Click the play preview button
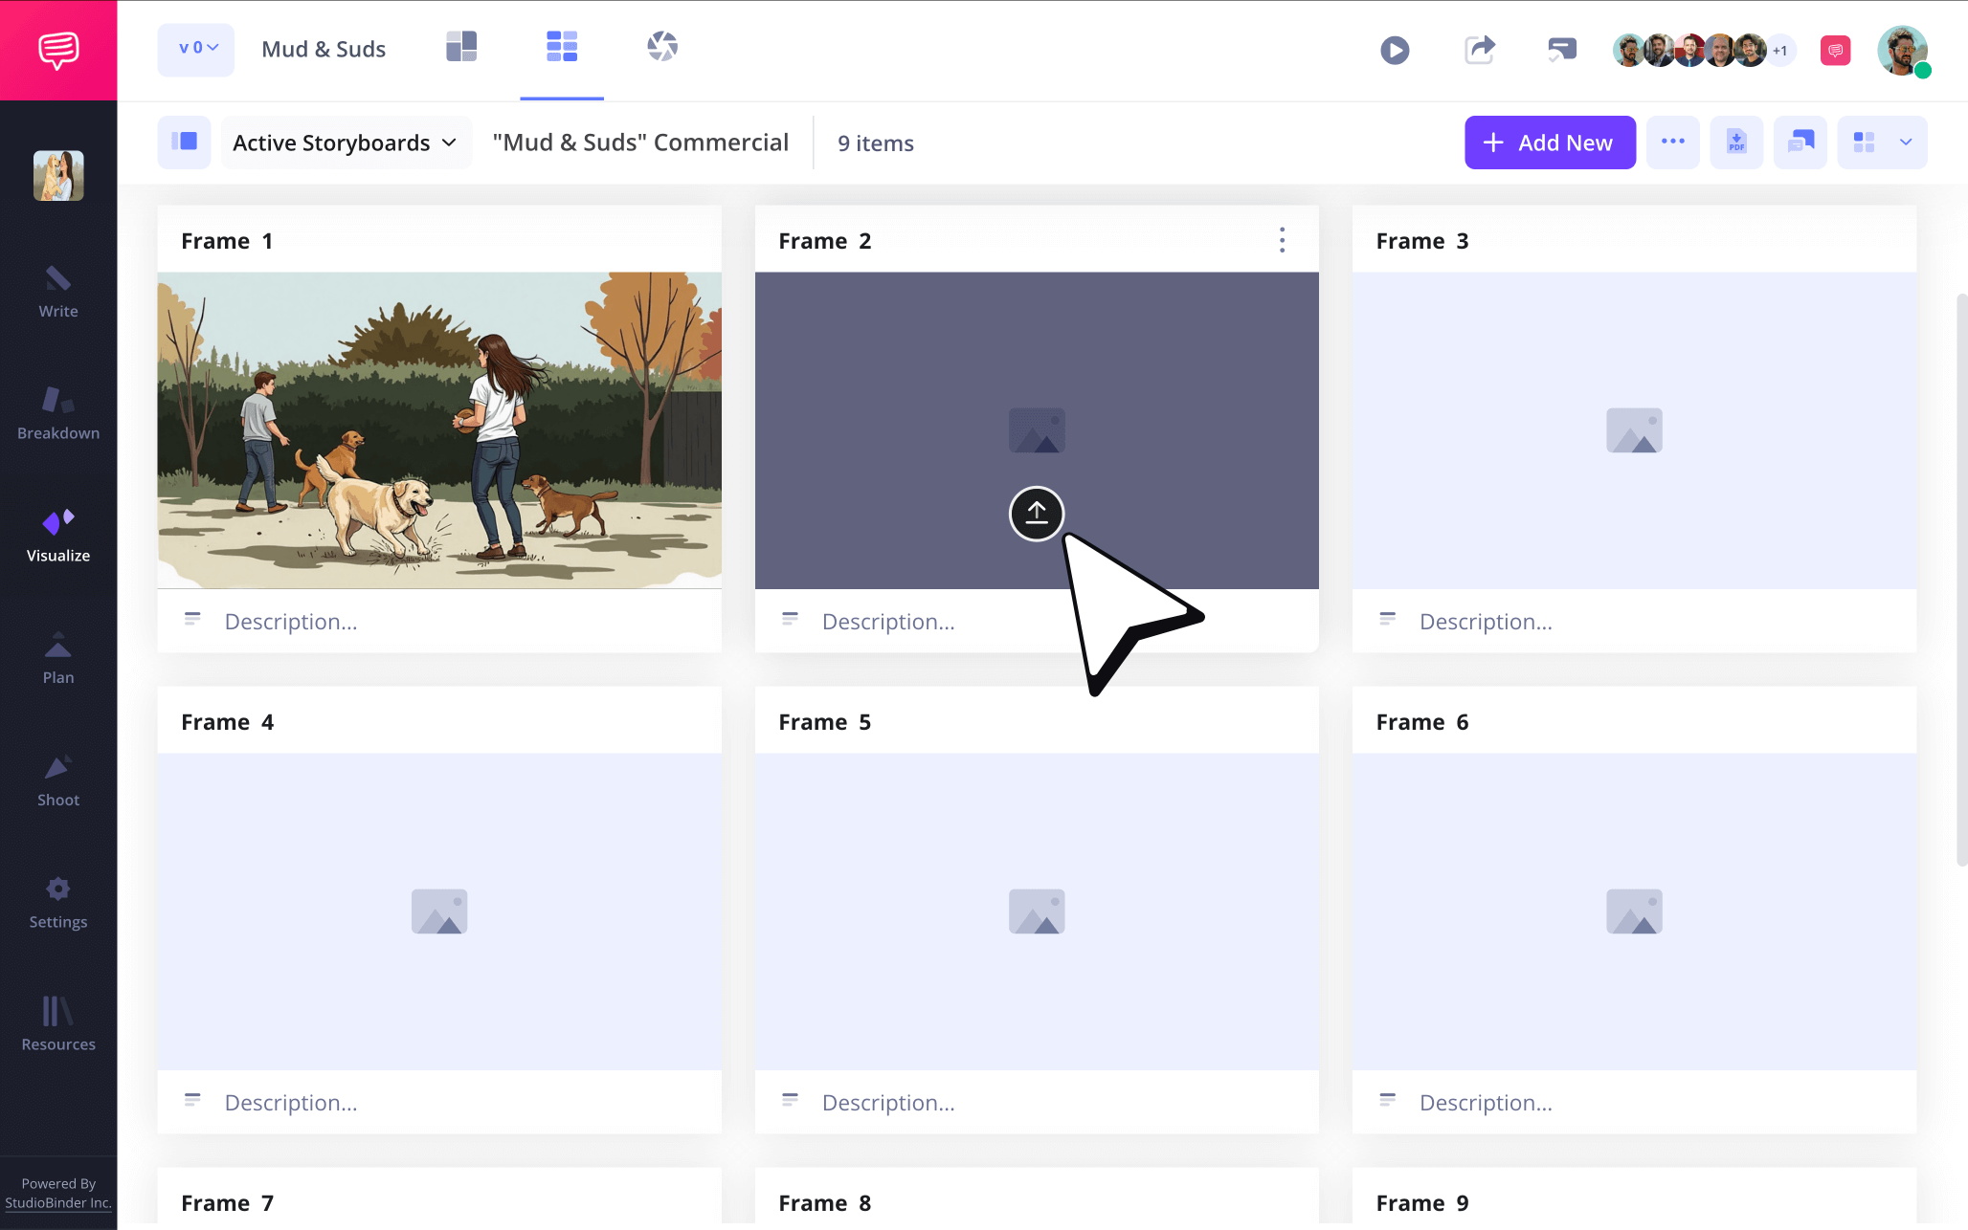This screenshot has height=1230, width=1968. point(1395,50)
